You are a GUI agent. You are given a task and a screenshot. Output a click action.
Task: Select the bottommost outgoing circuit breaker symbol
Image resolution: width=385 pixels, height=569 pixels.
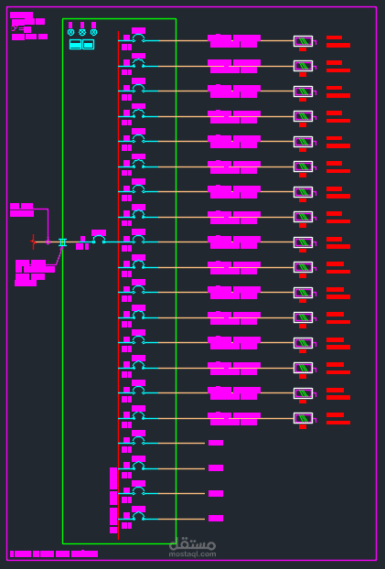click(x=138, y=516)
